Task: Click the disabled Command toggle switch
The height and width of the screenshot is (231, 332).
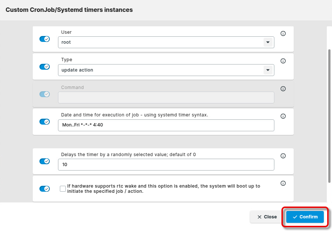Action: [45, 94]
